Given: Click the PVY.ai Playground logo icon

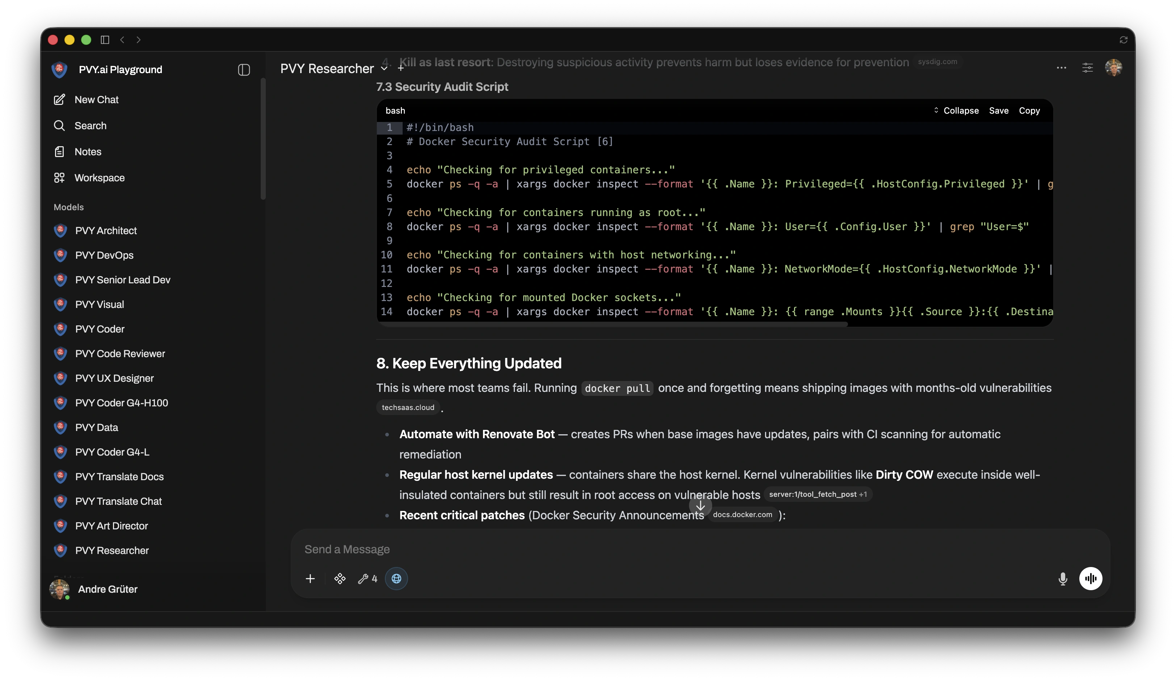Looking at the screenshot, I should pyautogui.click(x=59, y=69).
